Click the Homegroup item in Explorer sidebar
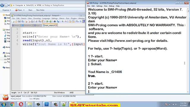 click(6, 47)
